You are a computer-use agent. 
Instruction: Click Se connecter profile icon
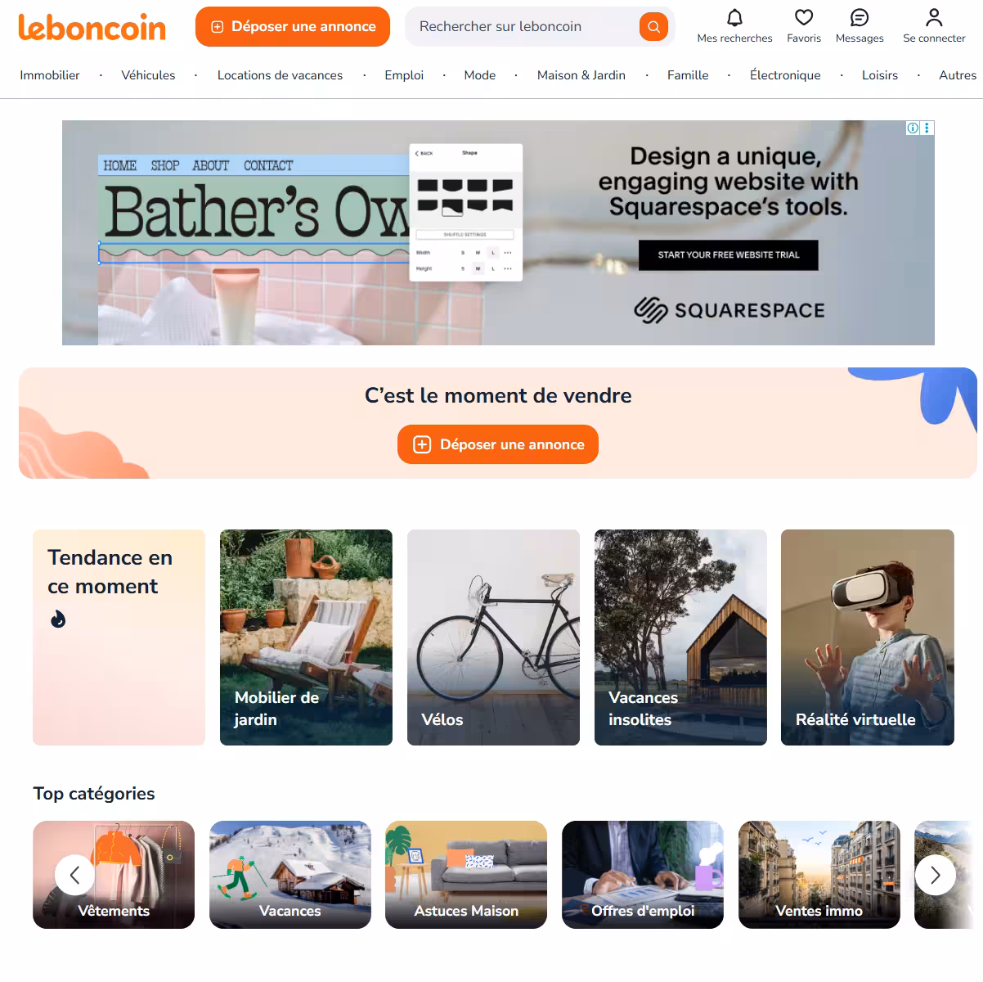(934, 17)
